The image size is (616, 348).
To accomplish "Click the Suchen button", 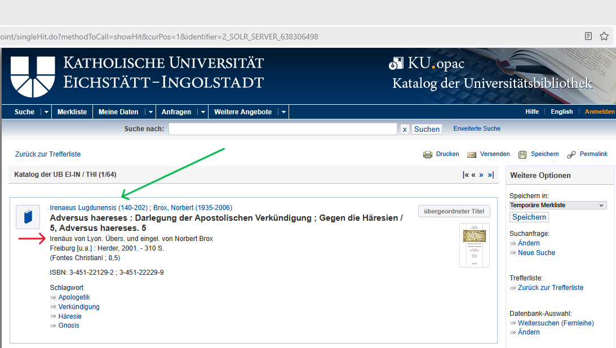I will tap(427, 129).
